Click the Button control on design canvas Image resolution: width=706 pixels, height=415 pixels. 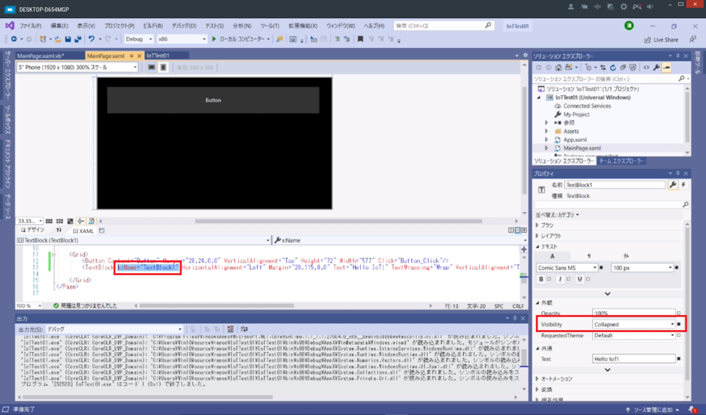[213, 100]
